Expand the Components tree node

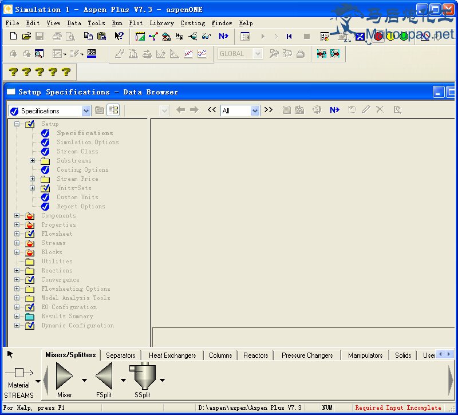(x=17, y=216)
